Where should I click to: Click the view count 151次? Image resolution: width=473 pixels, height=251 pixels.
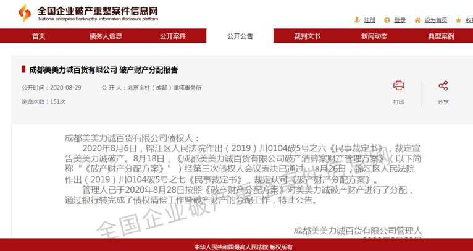tap(57, 102)
